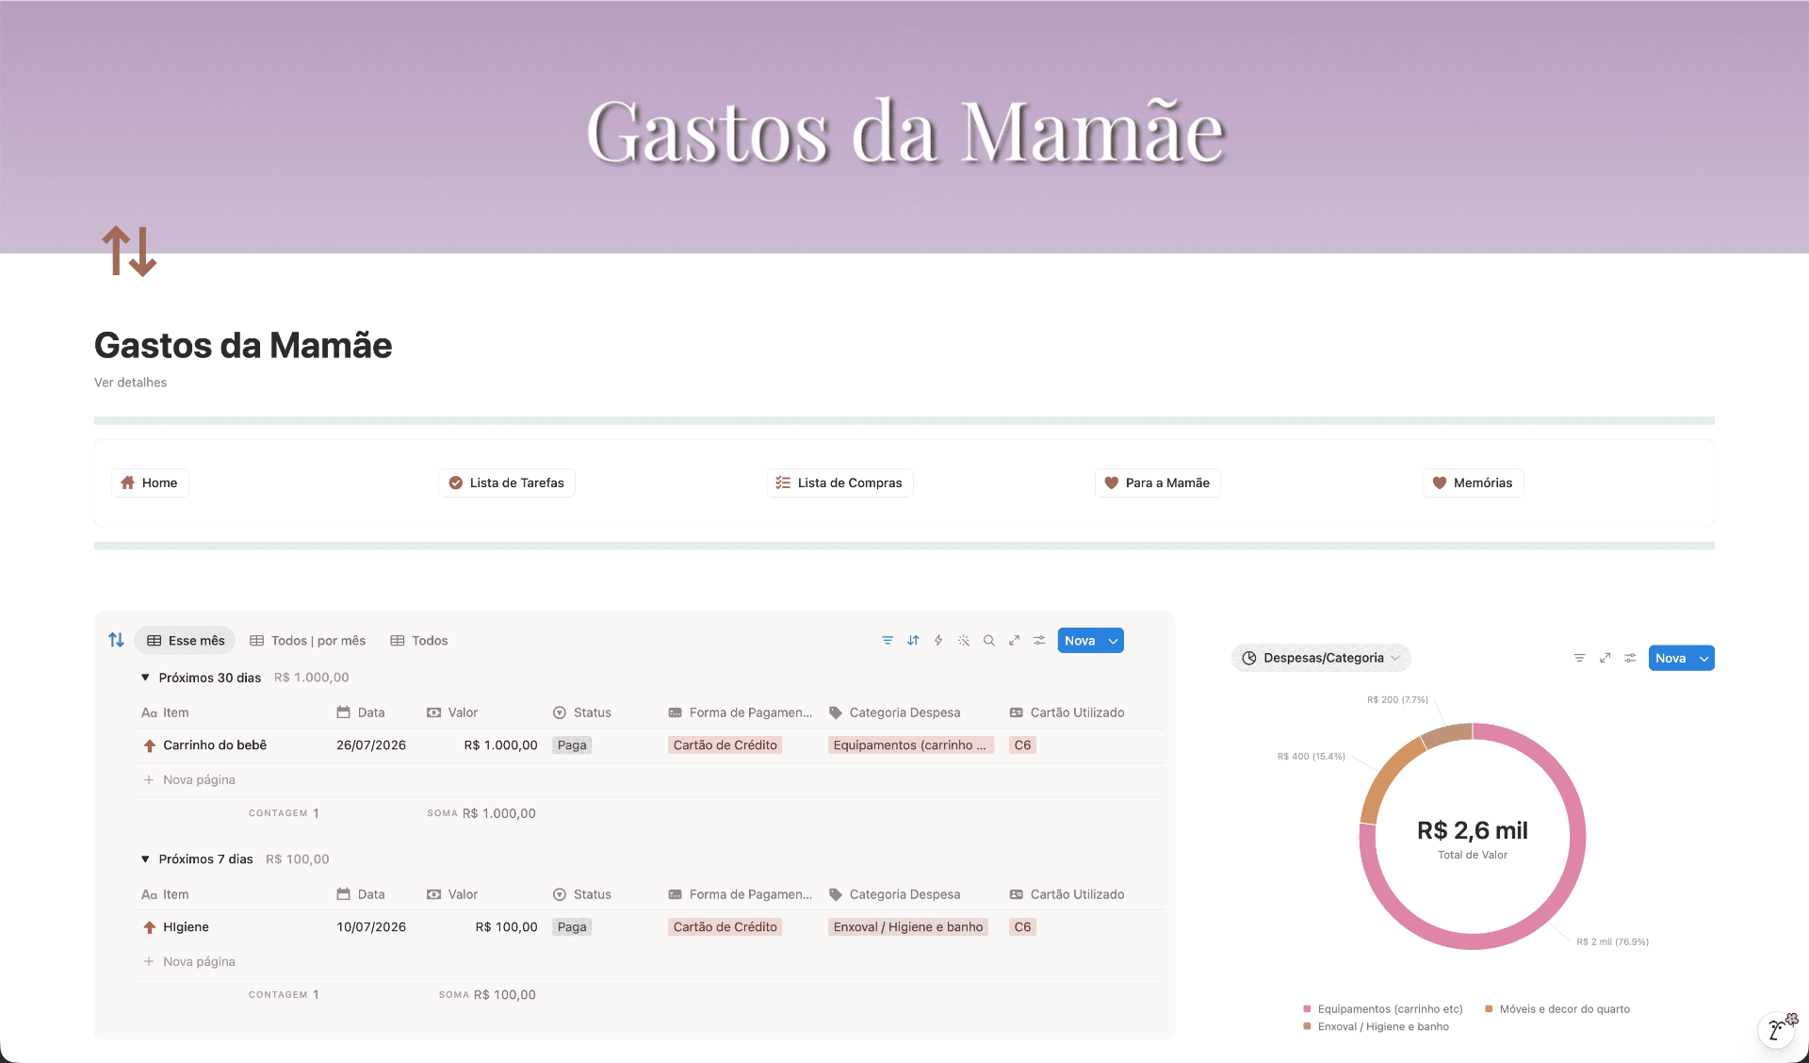This screenshot has height=1063, width=1809.
Task: Click CONTAGEM footer in 7 dias group
Action: tap(284, 995)
